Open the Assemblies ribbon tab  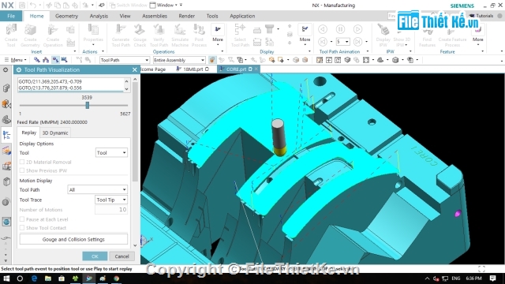point(155,16)
